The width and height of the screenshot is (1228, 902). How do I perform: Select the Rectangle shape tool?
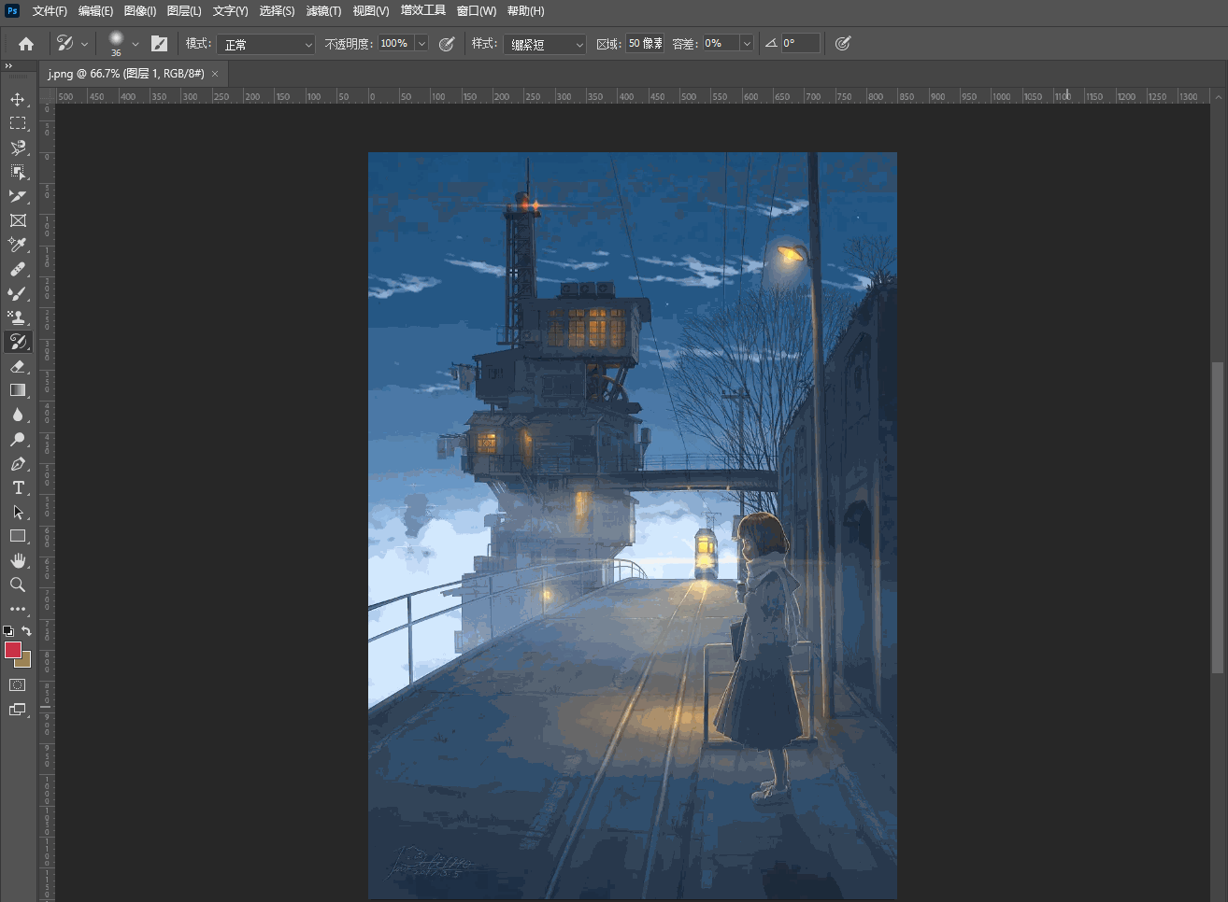tap(18, 536)
